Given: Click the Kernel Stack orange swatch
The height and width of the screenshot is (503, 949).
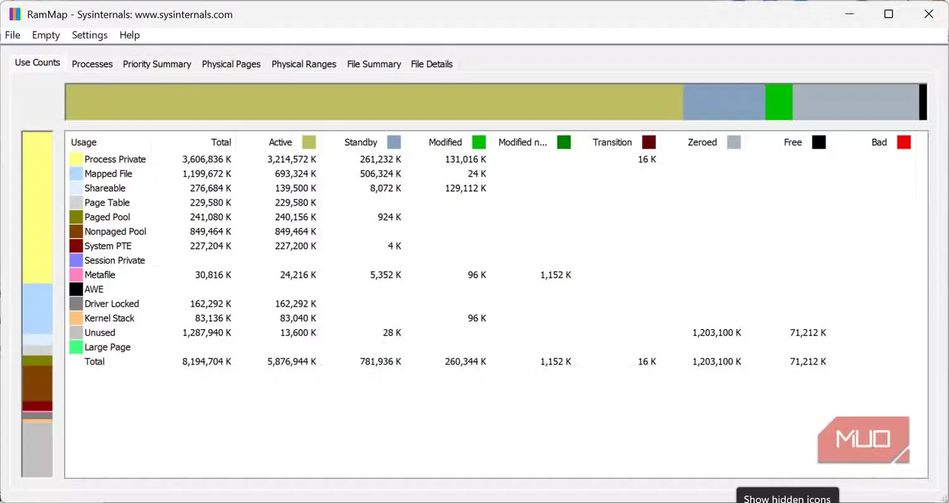Looking at the screenshot, I should (76, 318).
